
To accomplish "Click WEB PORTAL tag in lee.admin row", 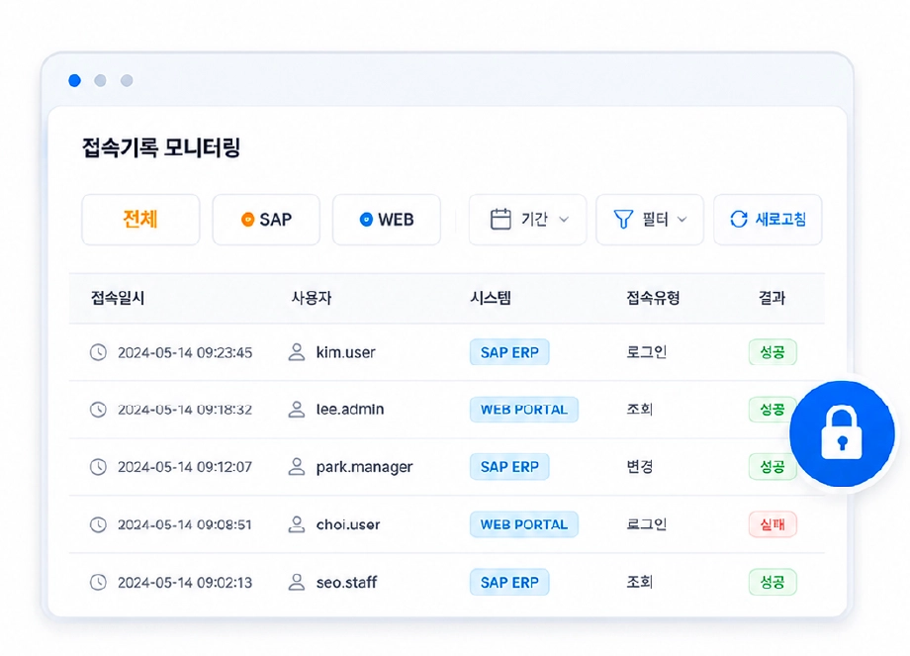I will pos(524,410).
